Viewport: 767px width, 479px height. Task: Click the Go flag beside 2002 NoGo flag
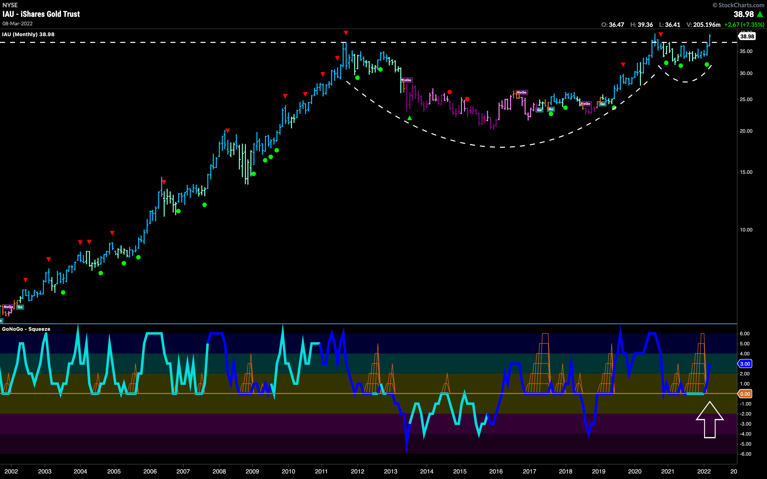(20, 307)
